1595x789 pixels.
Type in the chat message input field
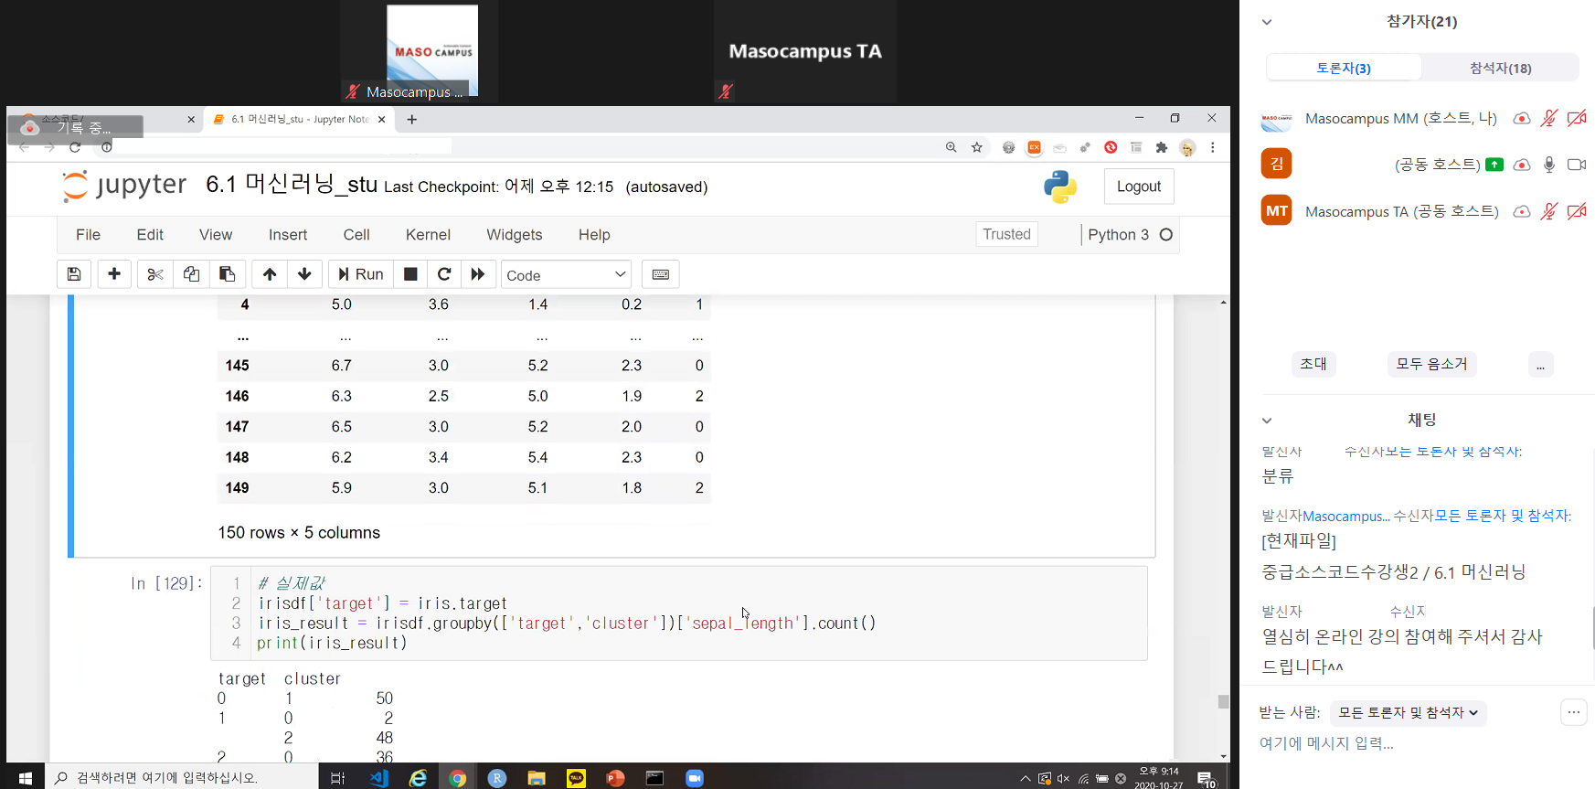[x=1408, y=743]
